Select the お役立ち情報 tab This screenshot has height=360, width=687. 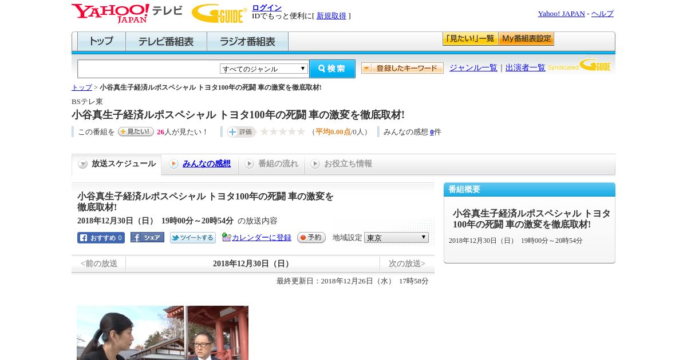tap(341, 164)
